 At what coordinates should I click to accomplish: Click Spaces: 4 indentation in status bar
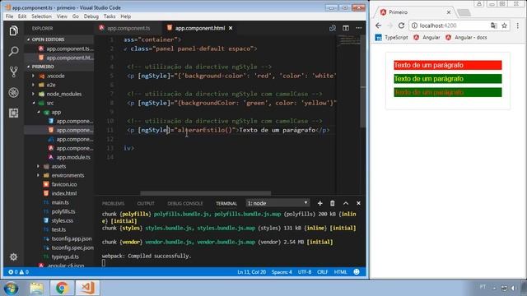click(x=282, y=272)
